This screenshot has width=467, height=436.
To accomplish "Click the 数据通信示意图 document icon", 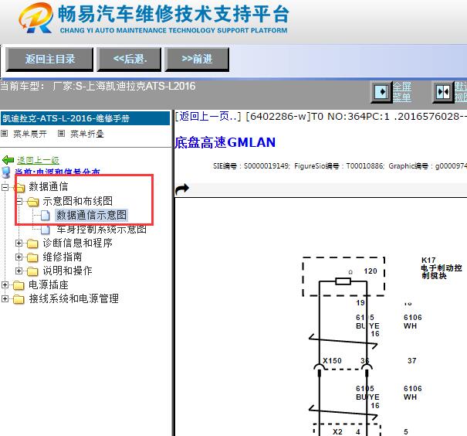I will (45, 216).
